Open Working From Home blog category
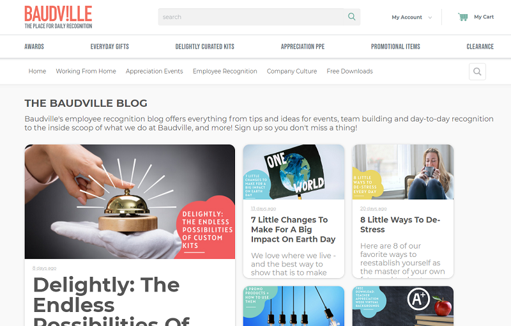The height and width of the screenshot is (326, 511). point(86,71)
